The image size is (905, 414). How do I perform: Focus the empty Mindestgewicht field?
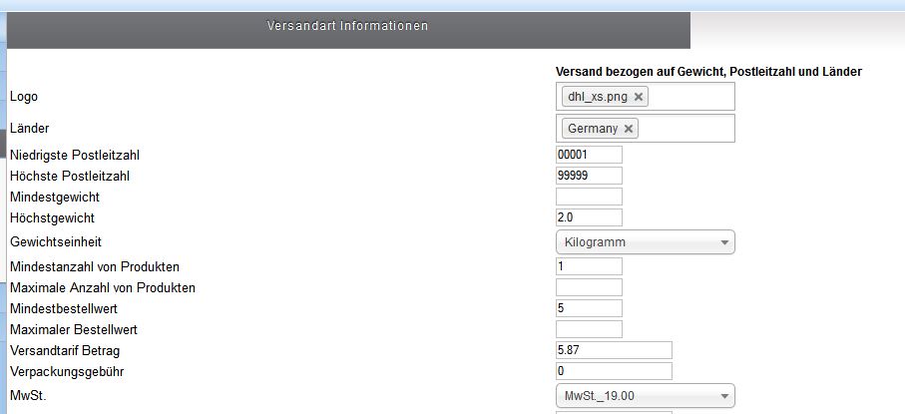tap(589, 197)
